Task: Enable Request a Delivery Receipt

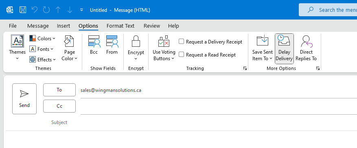Action: (x=181, y=41)
